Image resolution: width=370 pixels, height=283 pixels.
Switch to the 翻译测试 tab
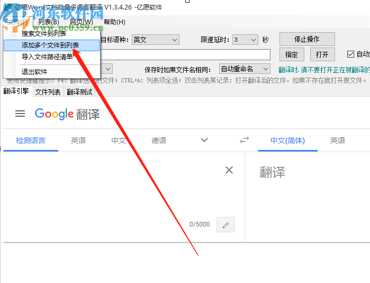click(79, 92)
